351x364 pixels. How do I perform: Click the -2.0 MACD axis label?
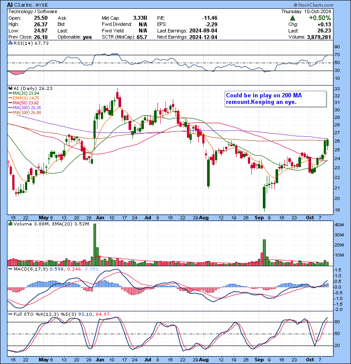point(338,310)
